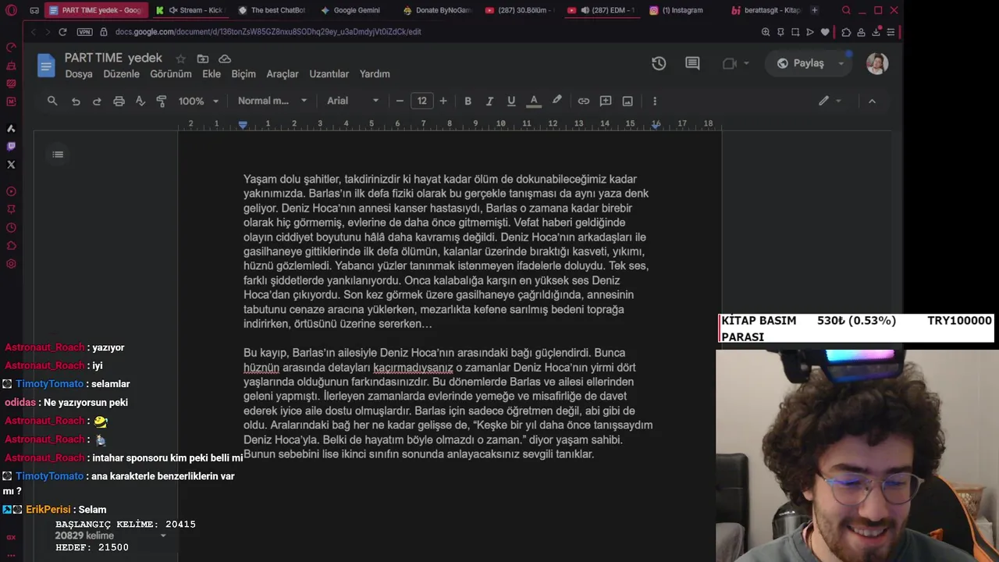
Task: Expand the 20829 kelime word count dropdown
Action: point(163,536)
